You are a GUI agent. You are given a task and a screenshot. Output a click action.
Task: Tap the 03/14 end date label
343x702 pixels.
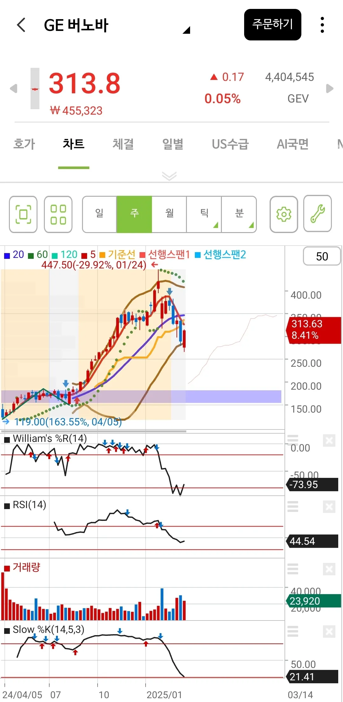click(x=300, y=695)
